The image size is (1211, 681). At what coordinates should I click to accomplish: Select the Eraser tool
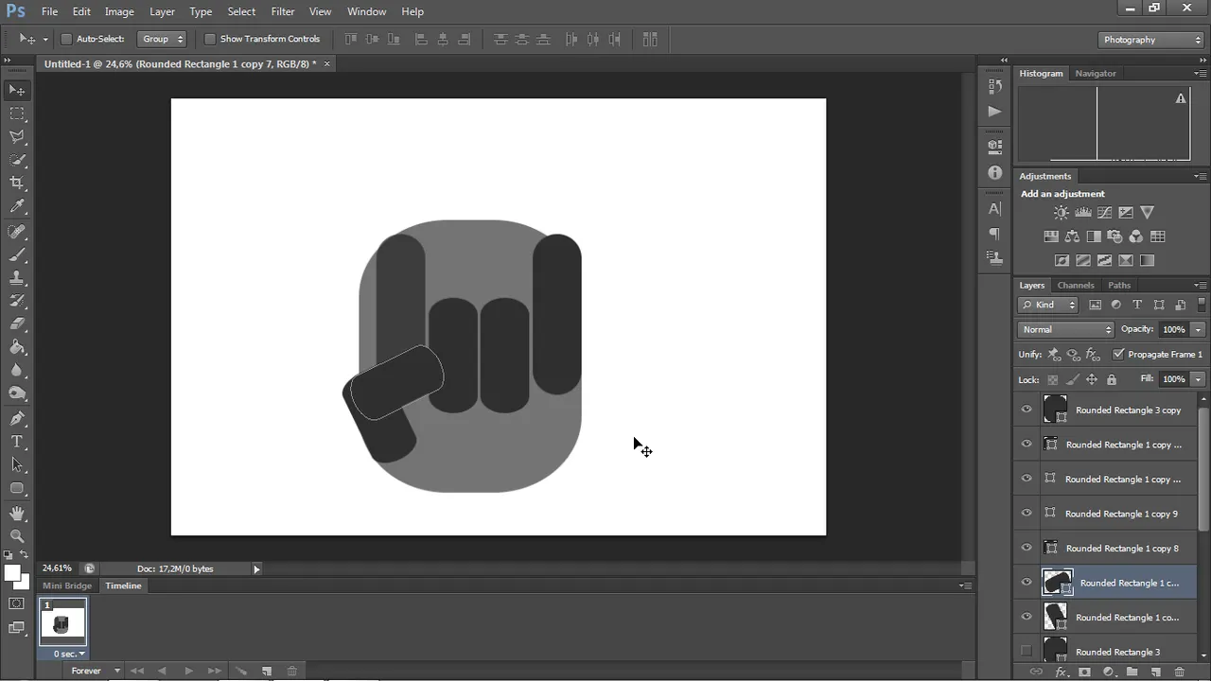(17, 324)
